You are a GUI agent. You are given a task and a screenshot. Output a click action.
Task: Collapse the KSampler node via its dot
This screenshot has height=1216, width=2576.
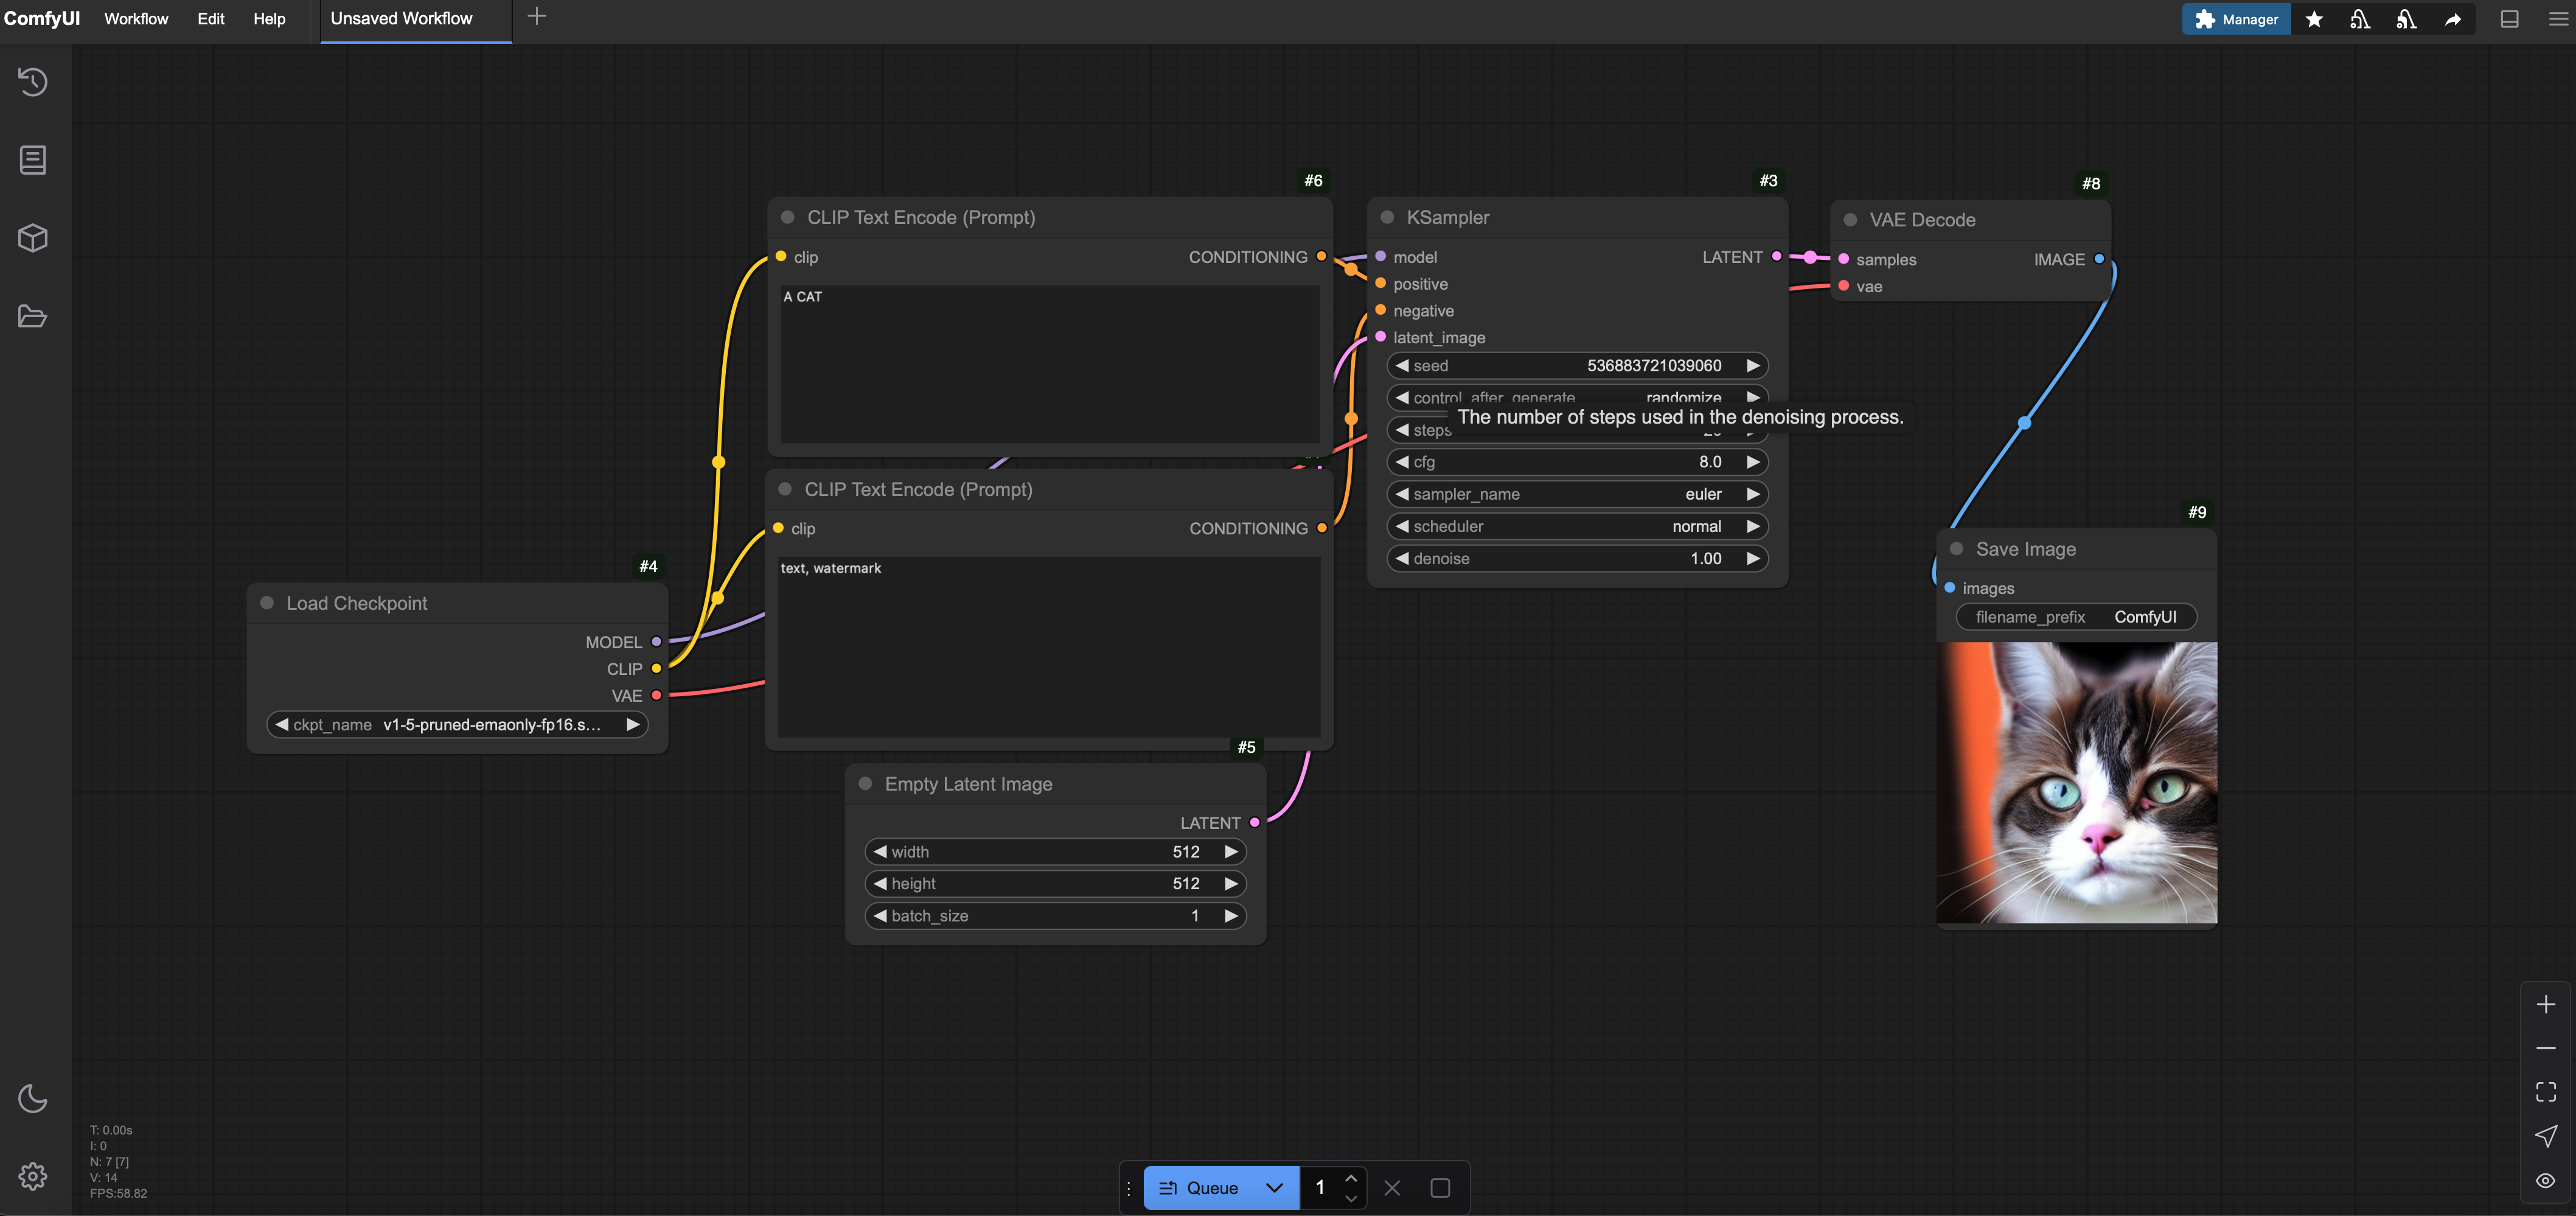tap(1387, 217)
